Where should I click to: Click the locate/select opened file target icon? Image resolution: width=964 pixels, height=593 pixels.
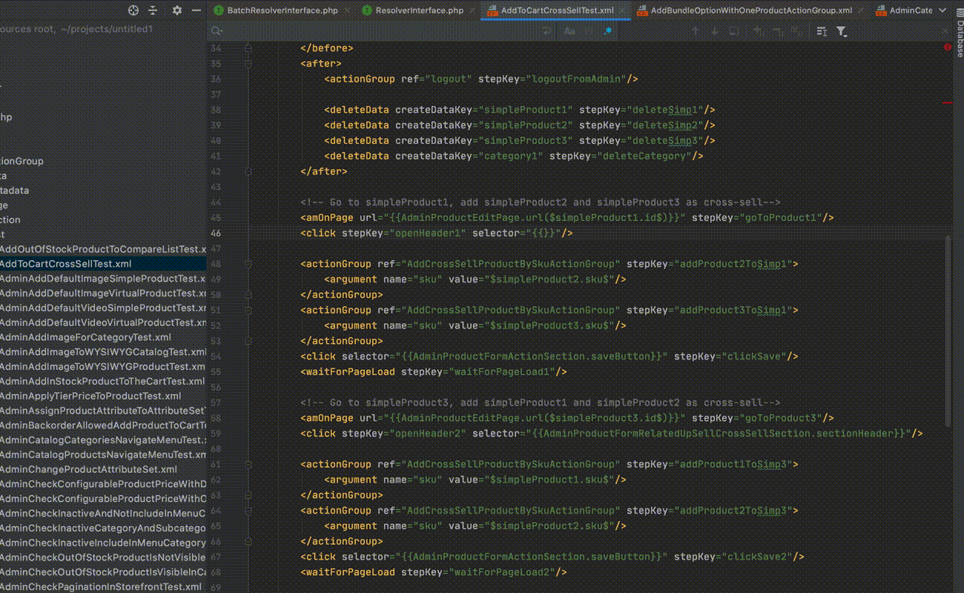133,10
